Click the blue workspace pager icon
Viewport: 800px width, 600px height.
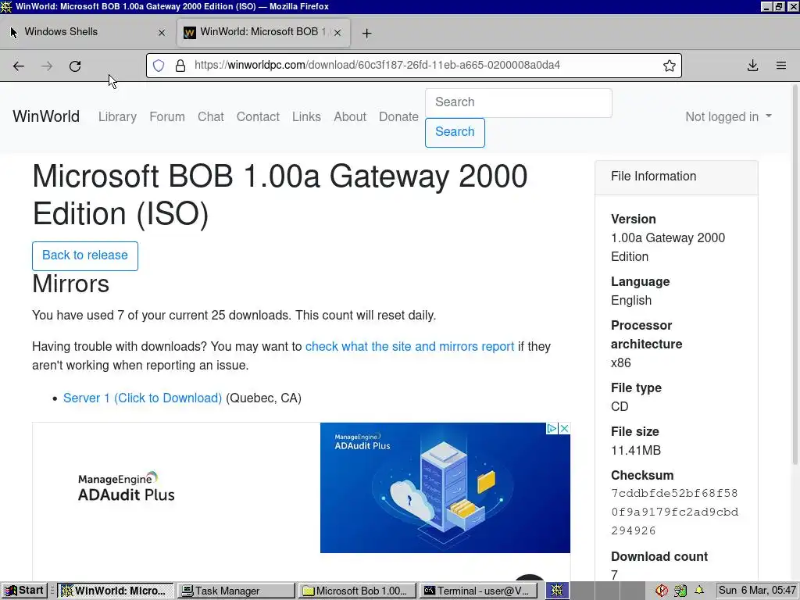click(x=557, y=591)
